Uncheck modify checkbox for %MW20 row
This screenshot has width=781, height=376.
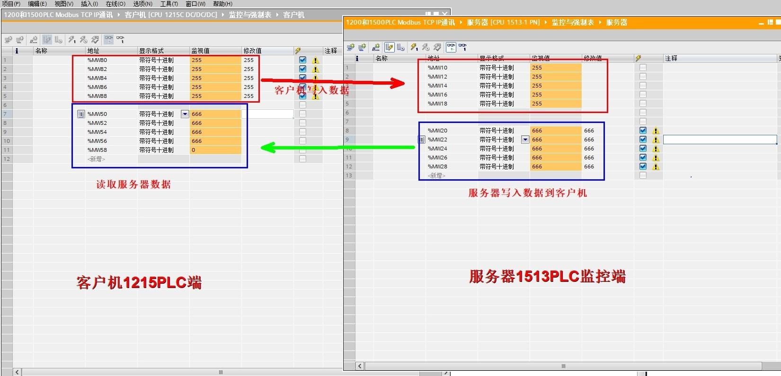click(643, 131)
